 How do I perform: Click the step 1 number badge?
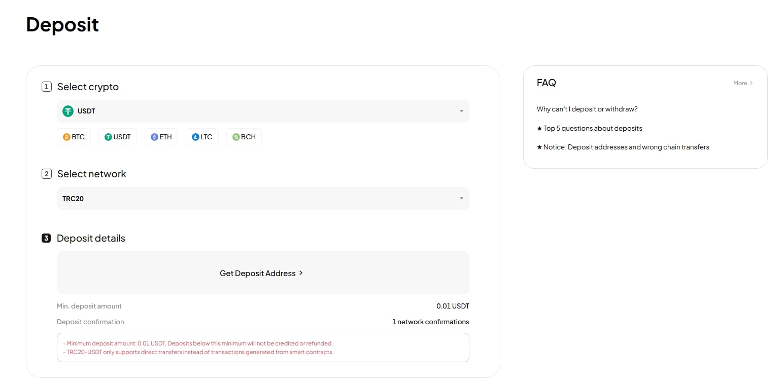pos(47,87)
